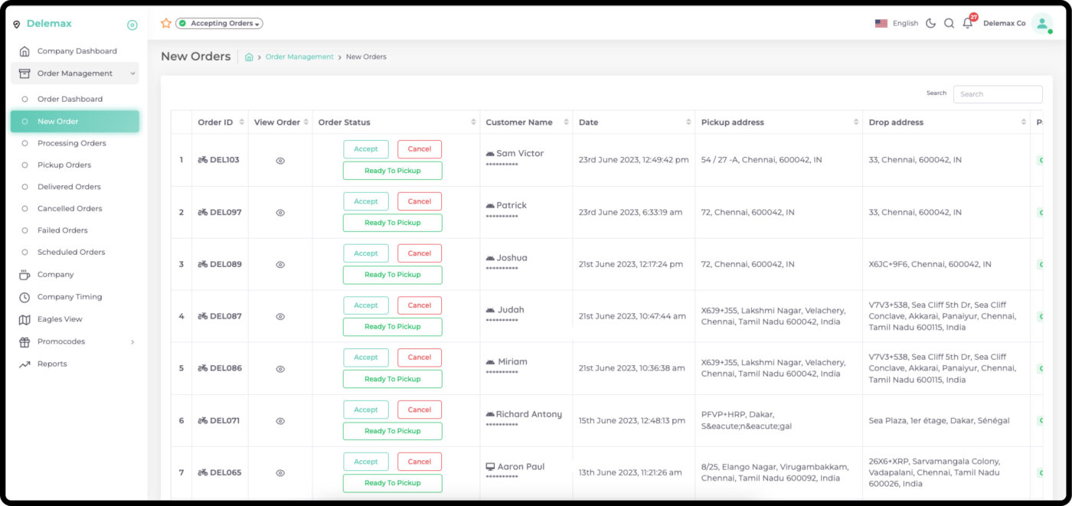The height and width of the screenshot is (506, 1072).
Task: Open the search magnifier in top bar
Action: tap(949, 24)
